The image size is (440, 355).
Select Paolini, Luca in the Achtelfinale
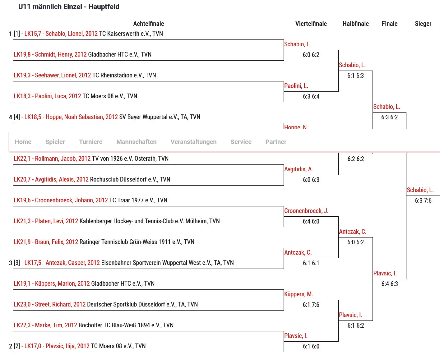coord(47,96)
